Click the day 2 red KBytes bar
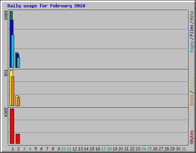196x153 pixels. 18,139
